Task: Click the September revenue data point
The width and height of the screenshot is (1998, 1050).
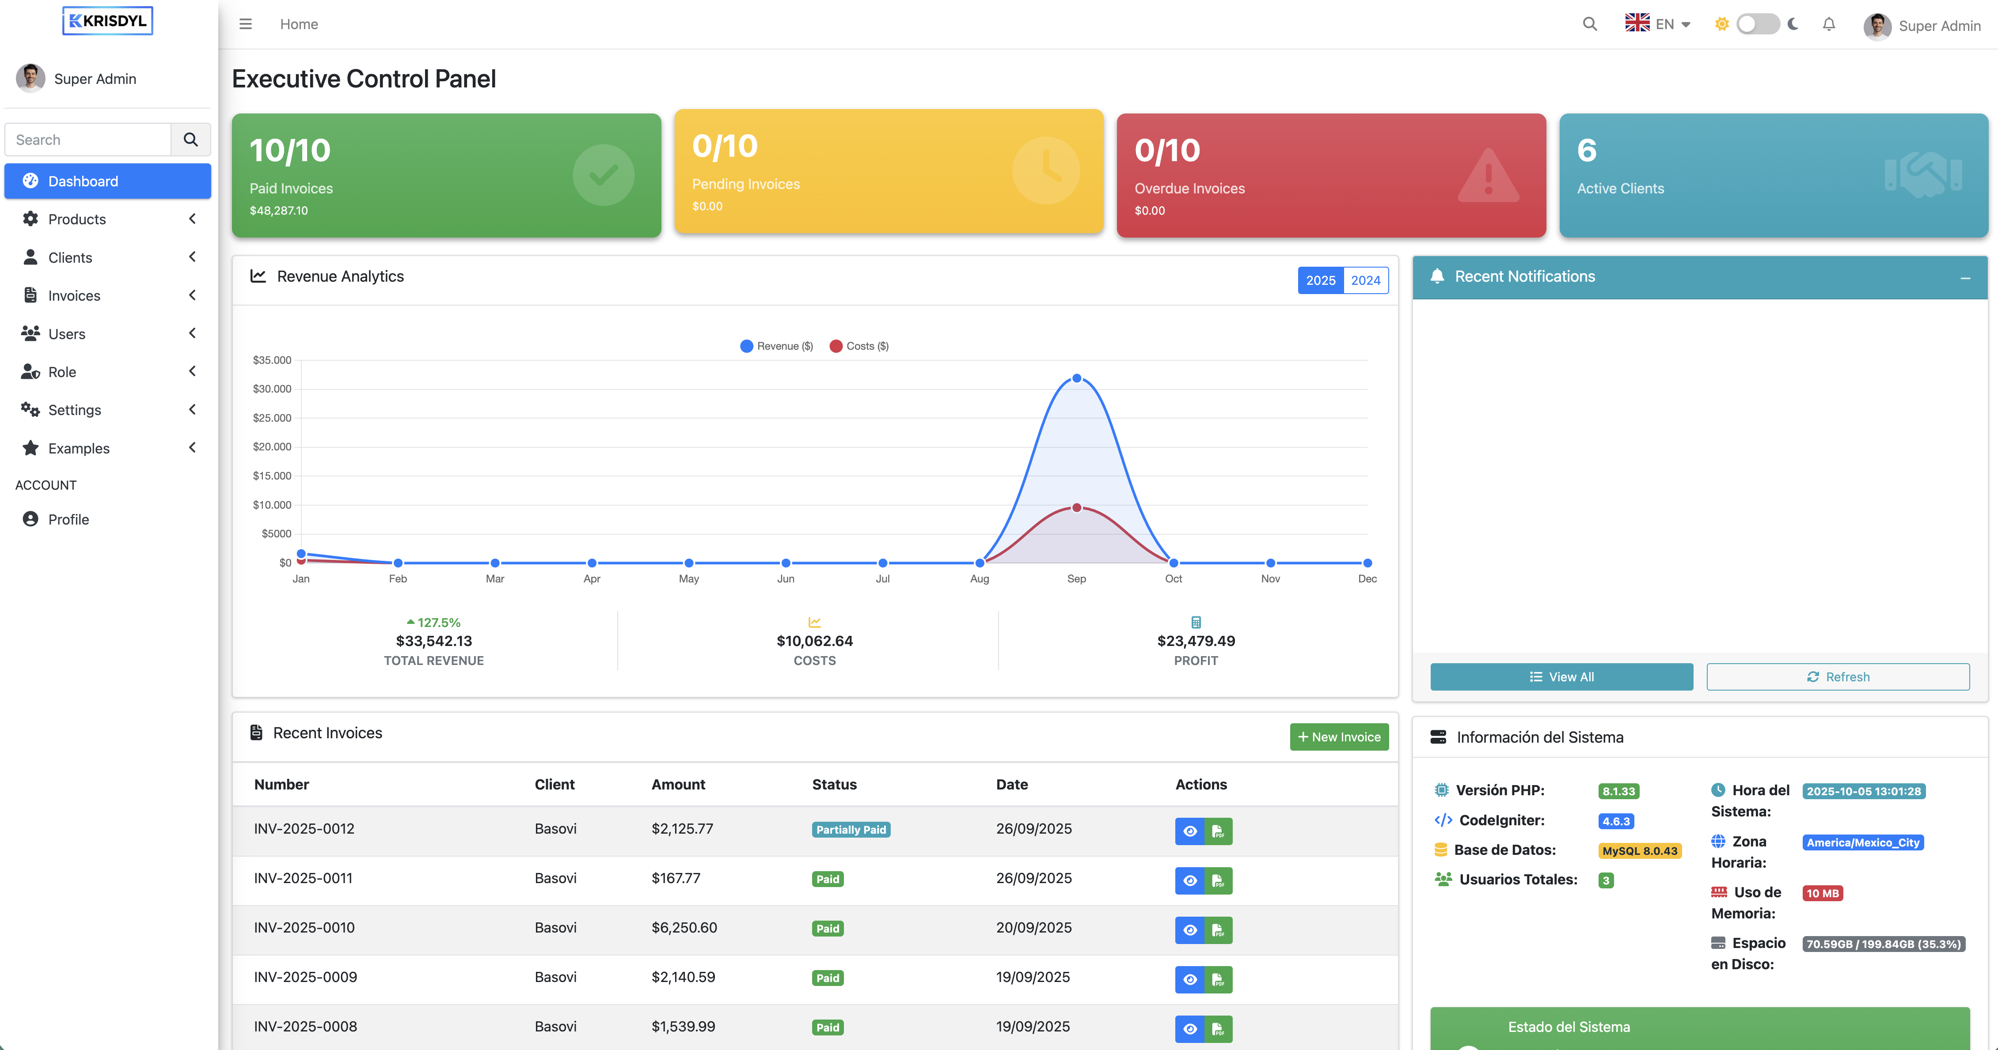Action: (x=1077, y=378)
